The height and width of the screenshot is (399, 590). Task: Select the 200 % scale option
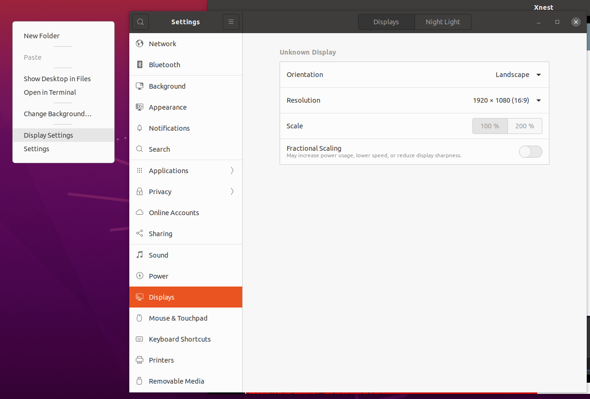525,126
